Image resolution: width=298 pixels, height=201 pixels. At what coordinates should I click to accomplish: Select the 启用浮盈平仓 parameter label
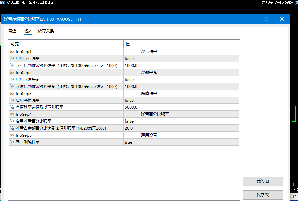[28, 79]
